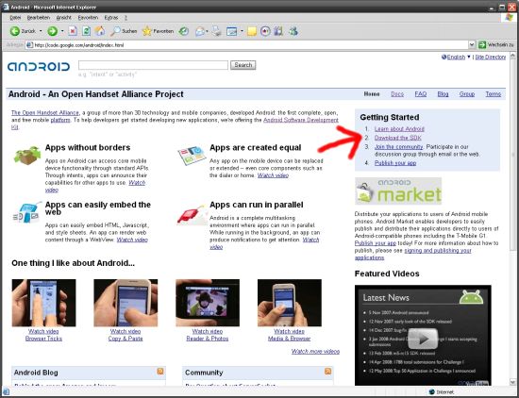This screenshot has width=519, height=398.
Task: Switch to the Terms tab
Action: click(x=494, y=94)
